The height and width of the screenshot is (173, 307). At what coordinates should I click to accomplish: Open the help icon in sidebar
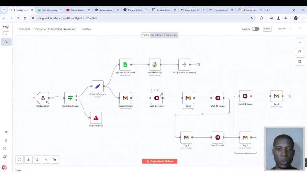pos(5,148)
